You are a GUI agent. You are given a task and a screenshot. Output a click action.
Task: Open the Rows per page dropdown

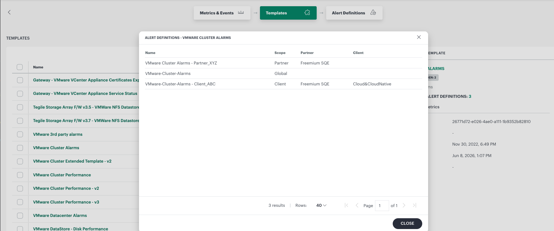pyautogui.click(x=321, y=205)
